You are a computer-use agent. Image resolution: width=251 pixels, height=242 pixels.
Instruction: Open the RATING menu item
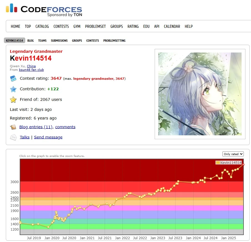pos(133,26)
